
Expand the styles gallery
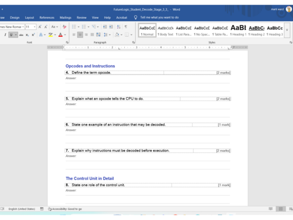(287, 30)
